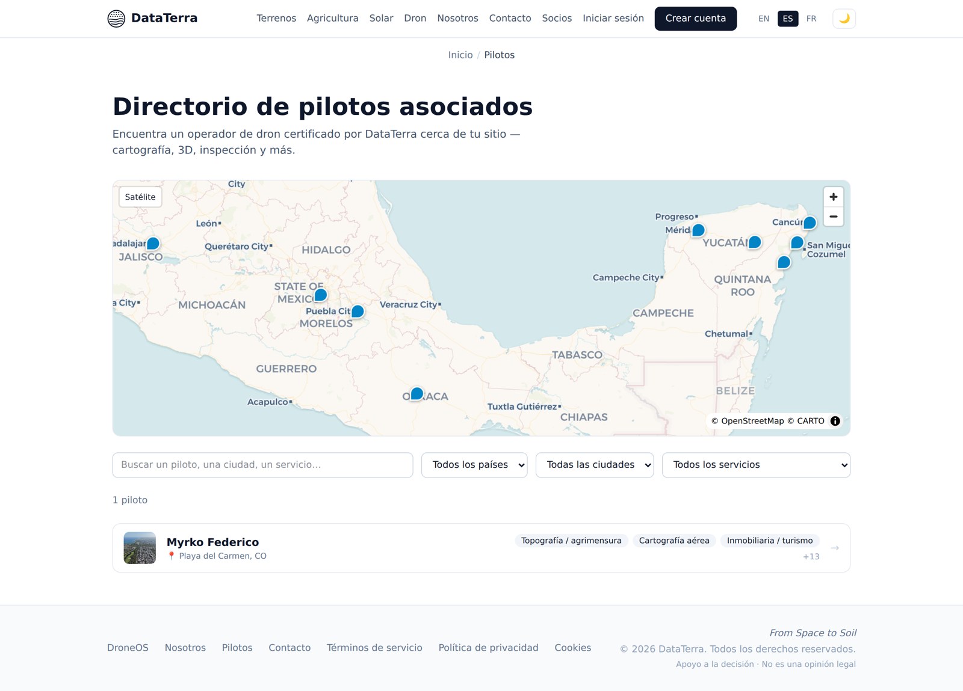
Task: Open the Todos los servicios dropdown
Action: tap(756, 465)
